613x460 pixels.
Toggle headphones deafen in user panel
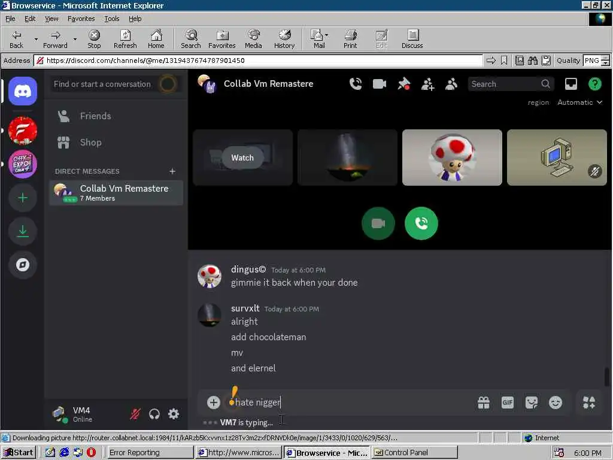(x=154, y=414)
